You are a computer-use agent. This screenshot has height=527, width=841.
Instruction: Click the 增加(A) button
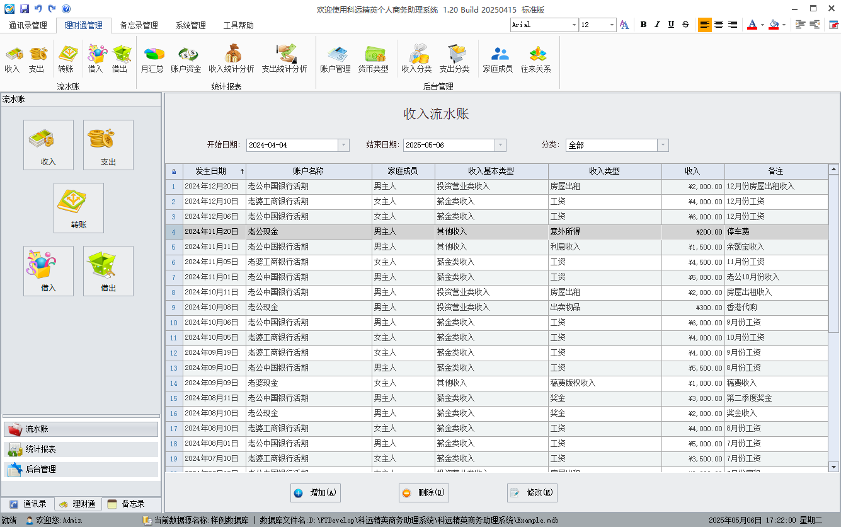point(316,493)
